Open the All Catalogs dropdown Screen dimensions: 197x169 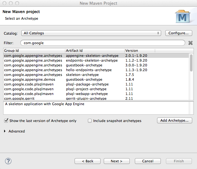(91, 33)
